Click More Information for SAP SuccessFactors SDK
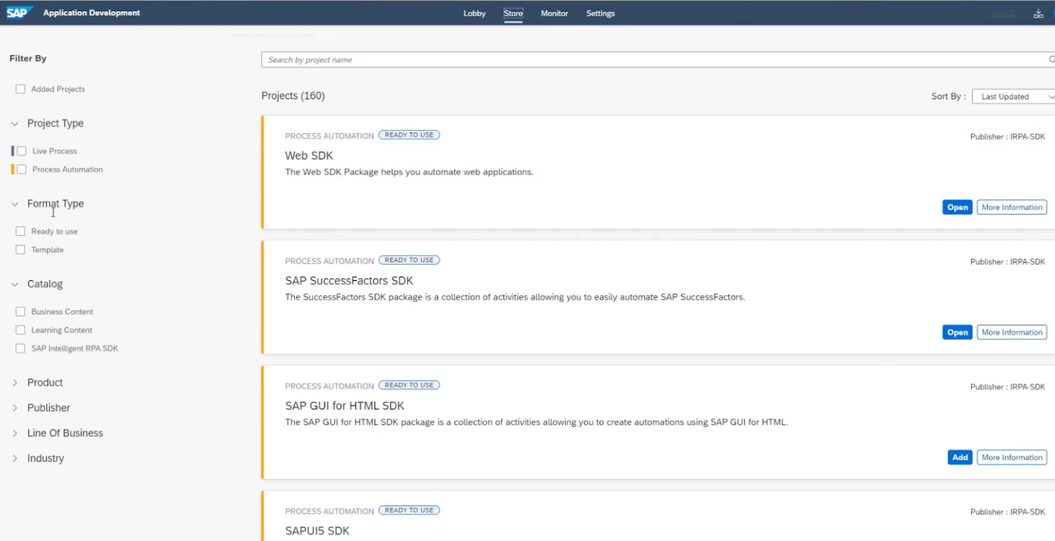Image resolution: width=1055 pixels, height=541 pixels. pos(1012,332)
